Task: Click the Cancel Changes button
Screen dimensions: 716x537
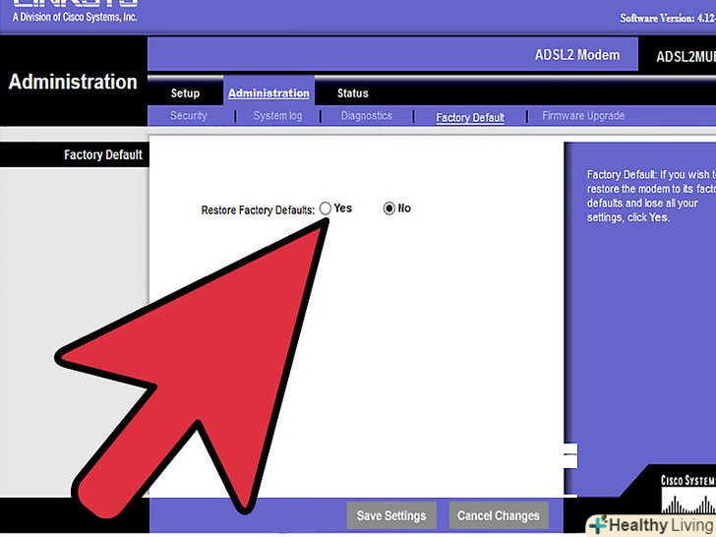Action: coord(499,515)
